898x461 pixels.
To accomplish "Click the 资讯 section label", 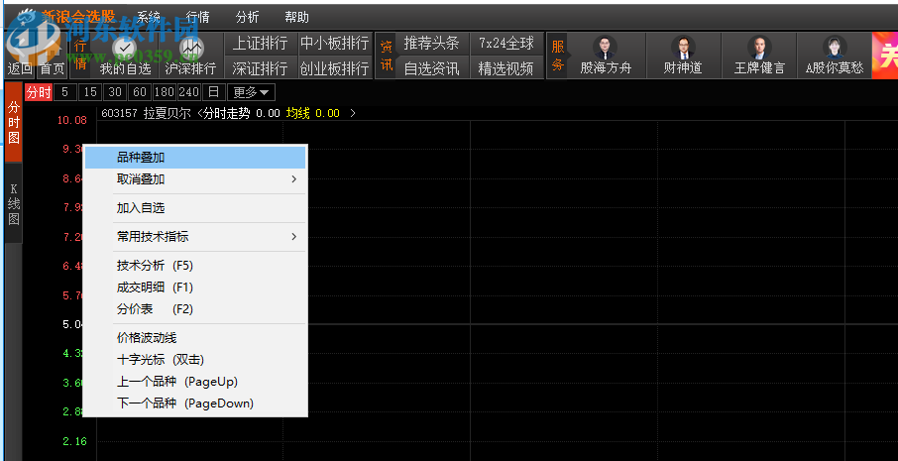I will pos(387,56).
